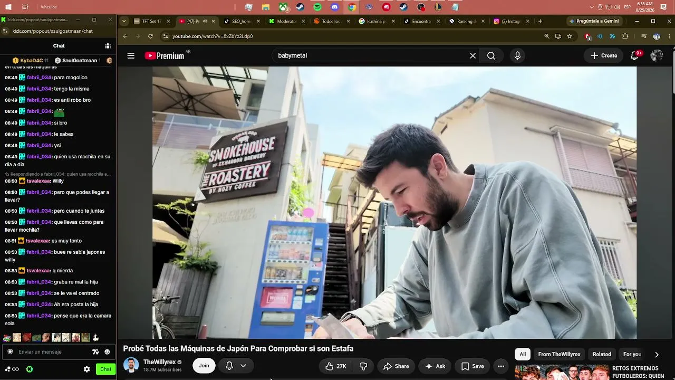Switch to the Moderator Kick tab
Viewport: 675px width, 380px height.
point(287,21)
